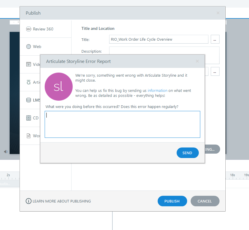
Task: Close the Articulate Storyline Error Report dialog
Action: pos(197,61)
